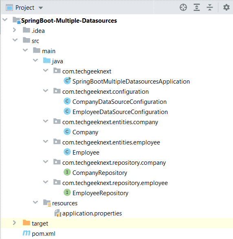Viewport: 233px width, 239px height.
Task: Click the Expand All toolbar icon
Action: pos(197,7)
